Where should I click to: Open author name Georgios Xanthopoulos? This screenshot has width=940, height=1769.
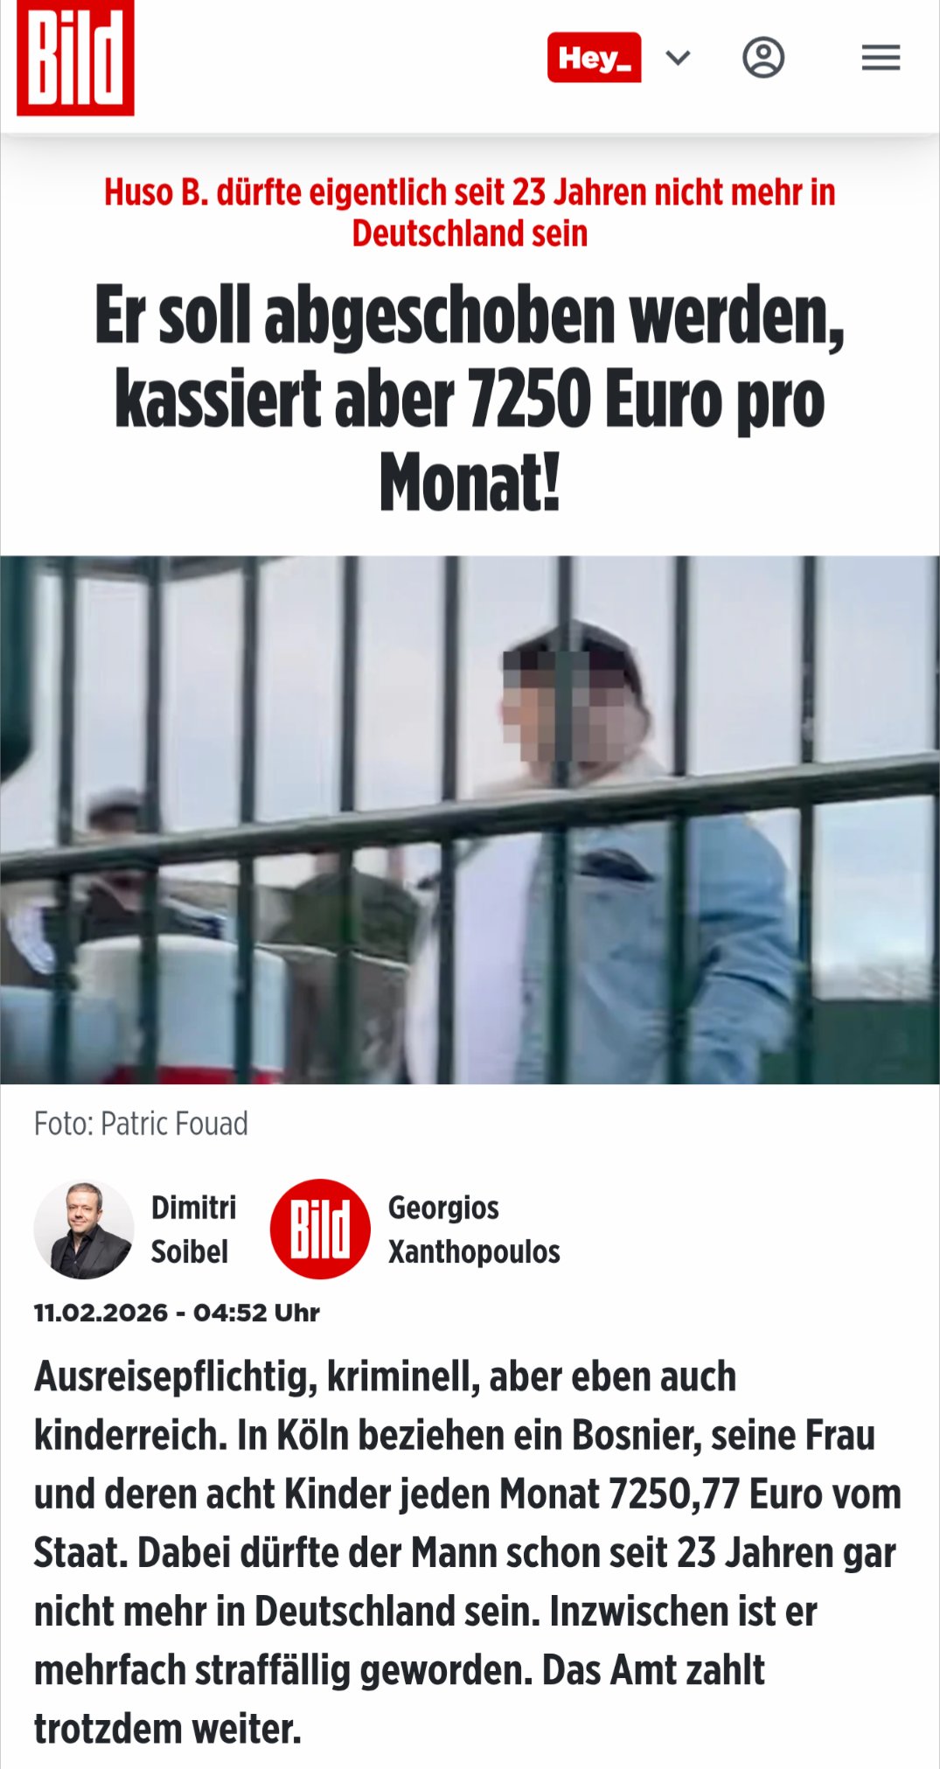pyautogui.click(x=474, y=1229)
